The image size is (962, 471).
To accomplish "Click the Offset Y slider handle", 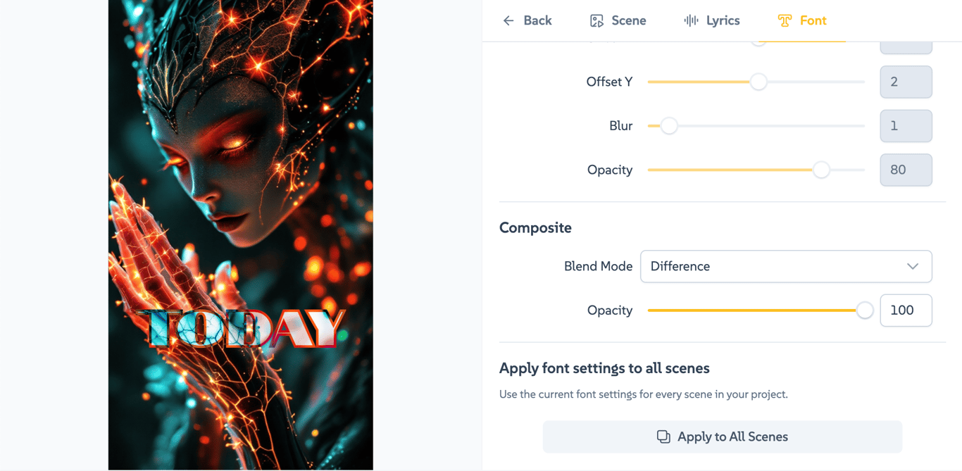I will click(758, 82).
